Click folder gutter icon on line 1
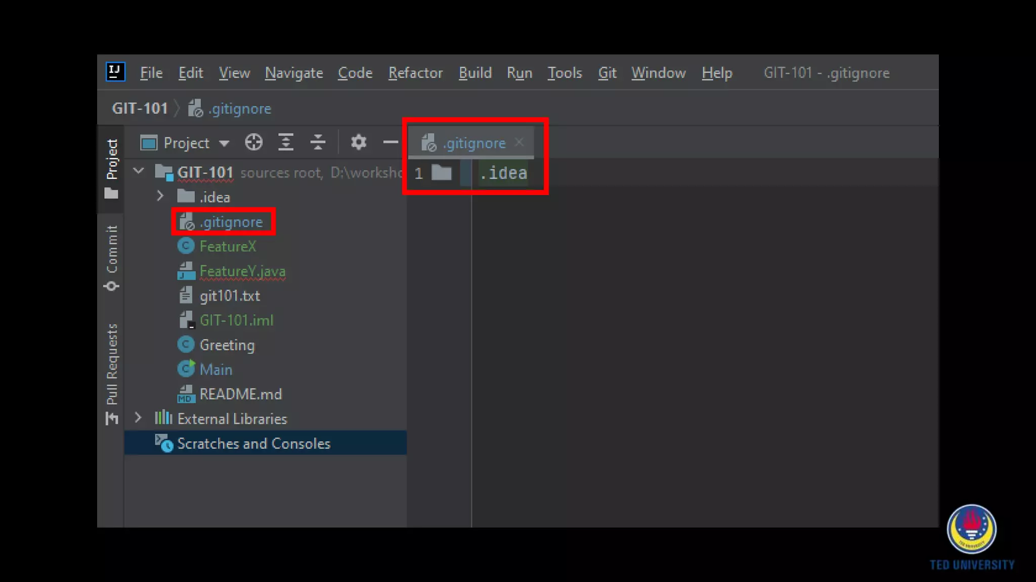Screen dimensions: 1036x582 pyautogui.click(x=442, y=173)
